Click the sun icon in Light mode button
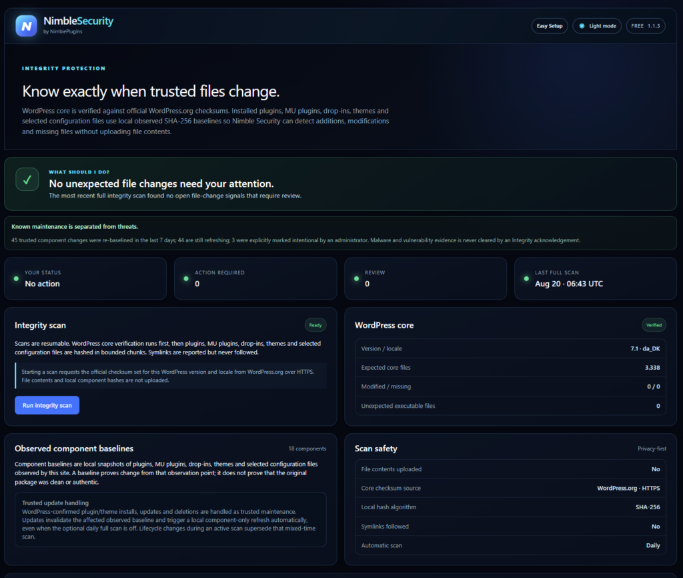The width and height of the screenshot is (683, 578). tap(582, 26)
